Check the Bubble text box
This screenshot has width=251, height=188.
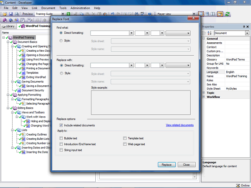tap(61, 138)
